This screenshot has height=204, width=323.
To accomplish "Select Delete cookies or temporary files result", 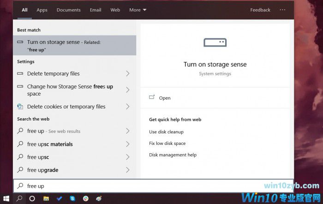I will [x=75, y=107].
